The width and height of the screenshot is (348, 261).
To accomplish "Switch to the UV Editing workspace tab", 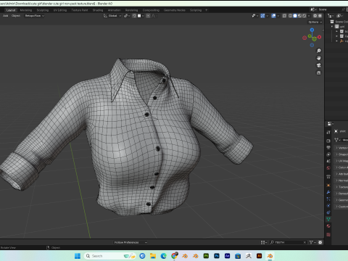I will [60, 10].
